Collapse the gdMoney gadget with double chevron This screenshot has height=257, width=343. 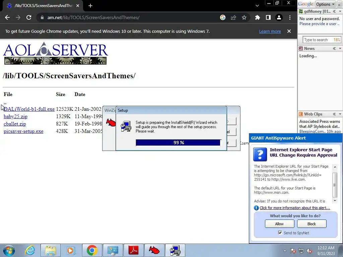click(x=334, y=11)
